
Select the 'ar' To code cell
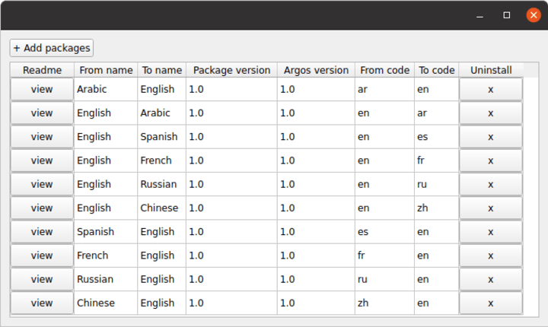[437, 113]
